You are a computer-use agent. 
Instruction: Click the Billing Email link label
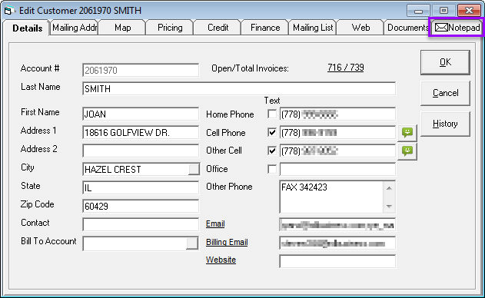(x=227, y=243)
